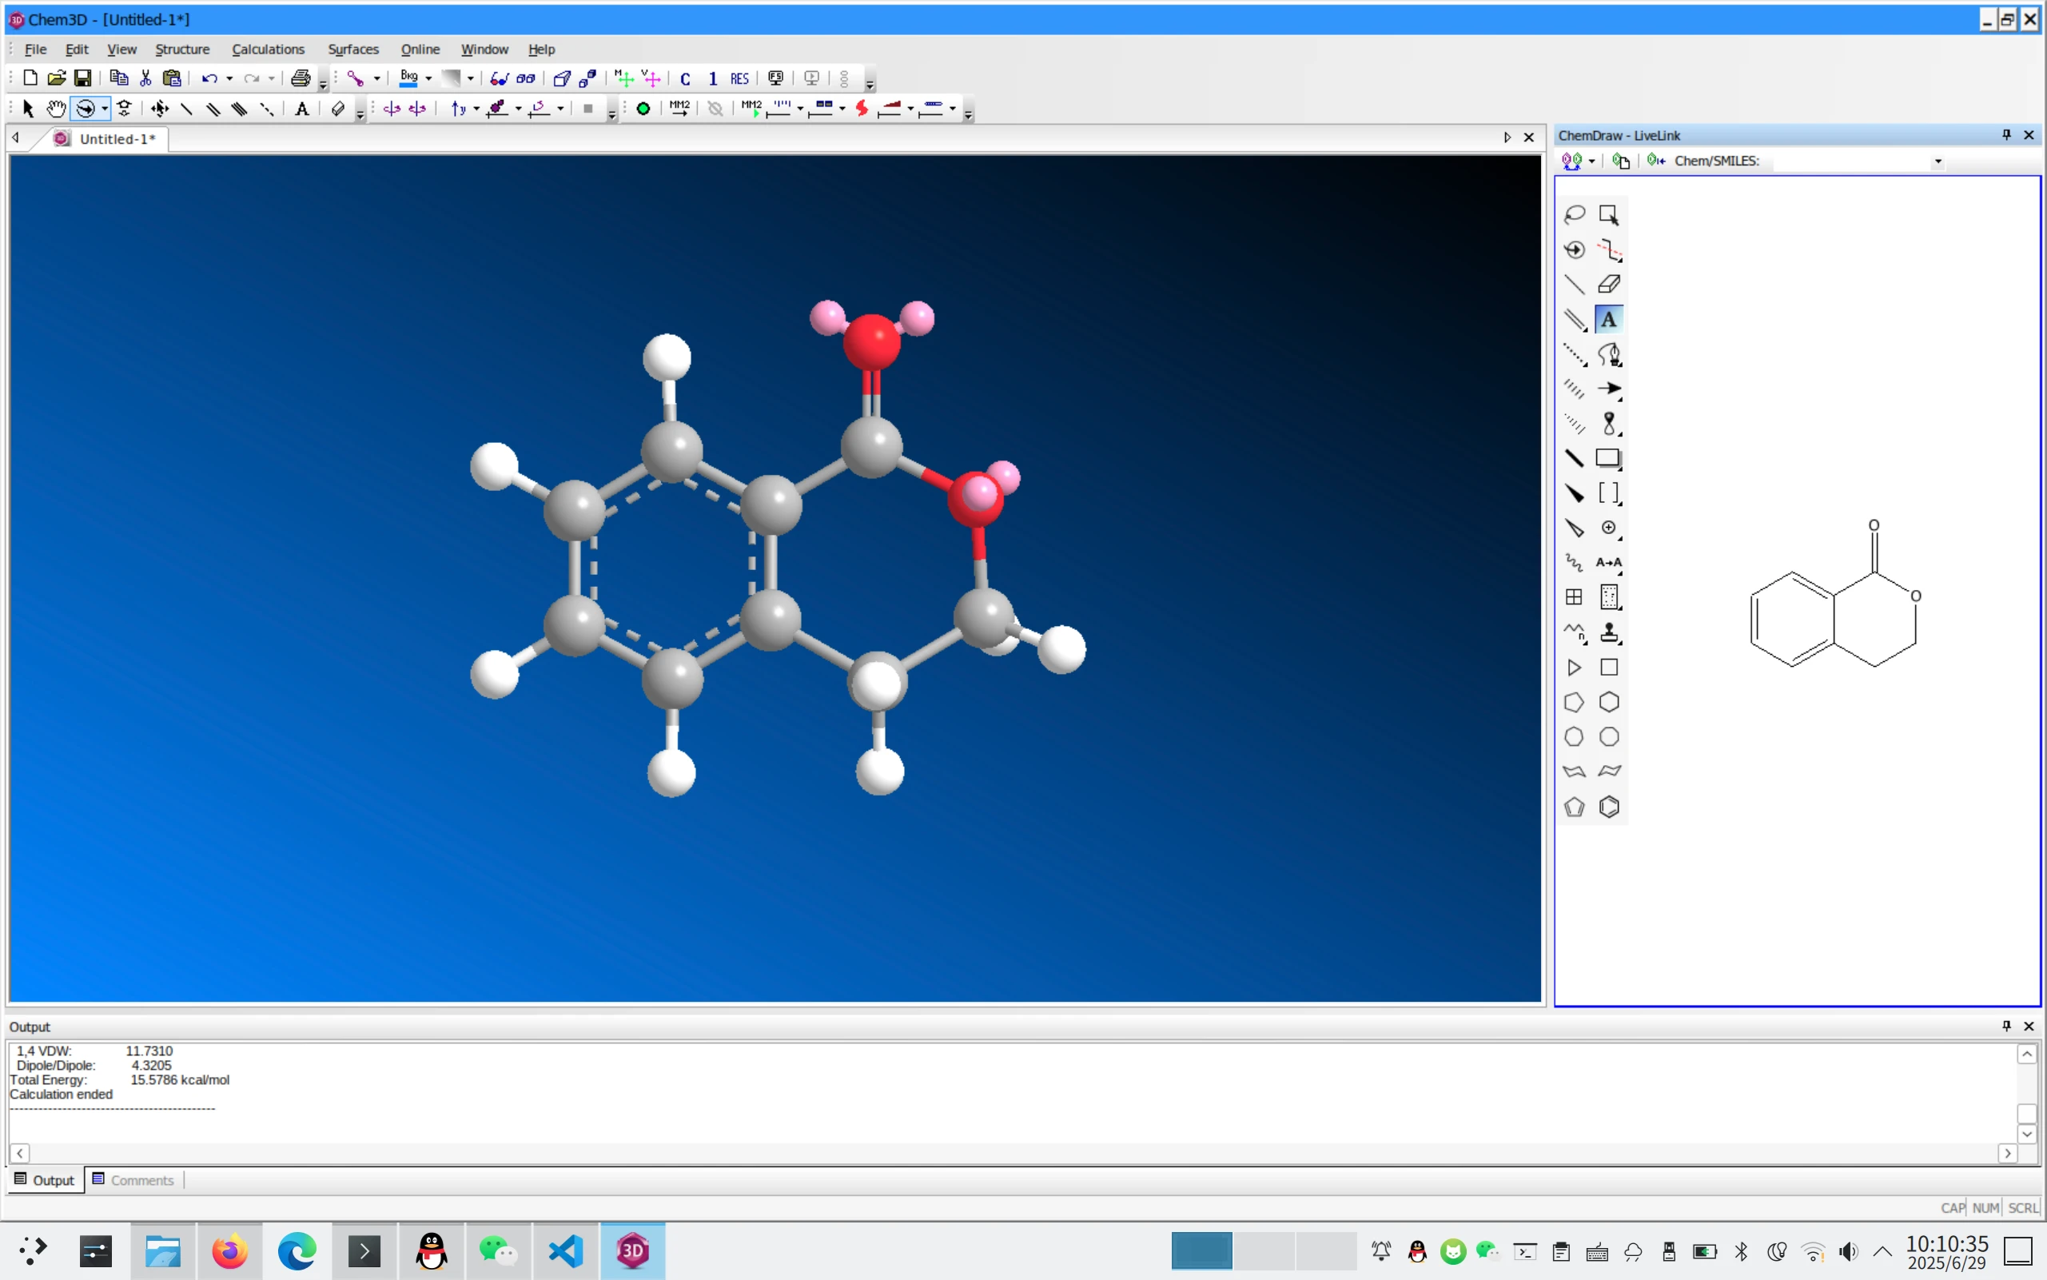Open the Structure menu
Viewport: 2047px width, 1280px height.
(182, 49)
